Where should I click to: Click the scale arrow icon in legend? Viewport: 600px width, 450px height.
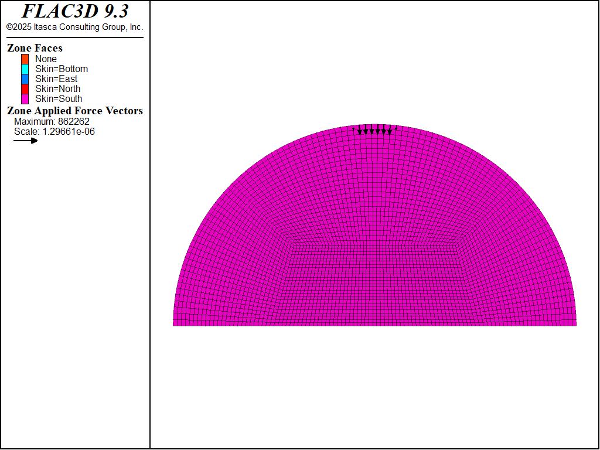click(26, 141)
